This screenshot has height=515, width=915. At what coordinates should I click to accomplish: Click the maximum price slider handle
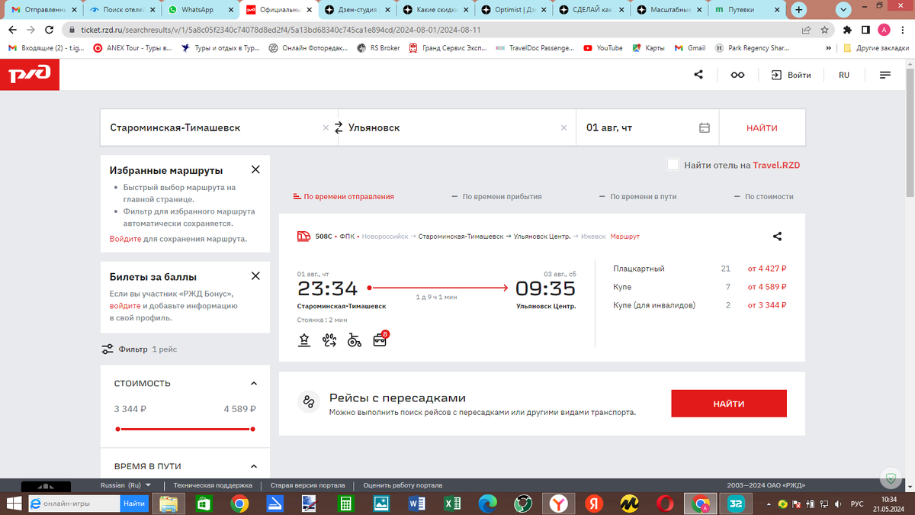(252, 429)
